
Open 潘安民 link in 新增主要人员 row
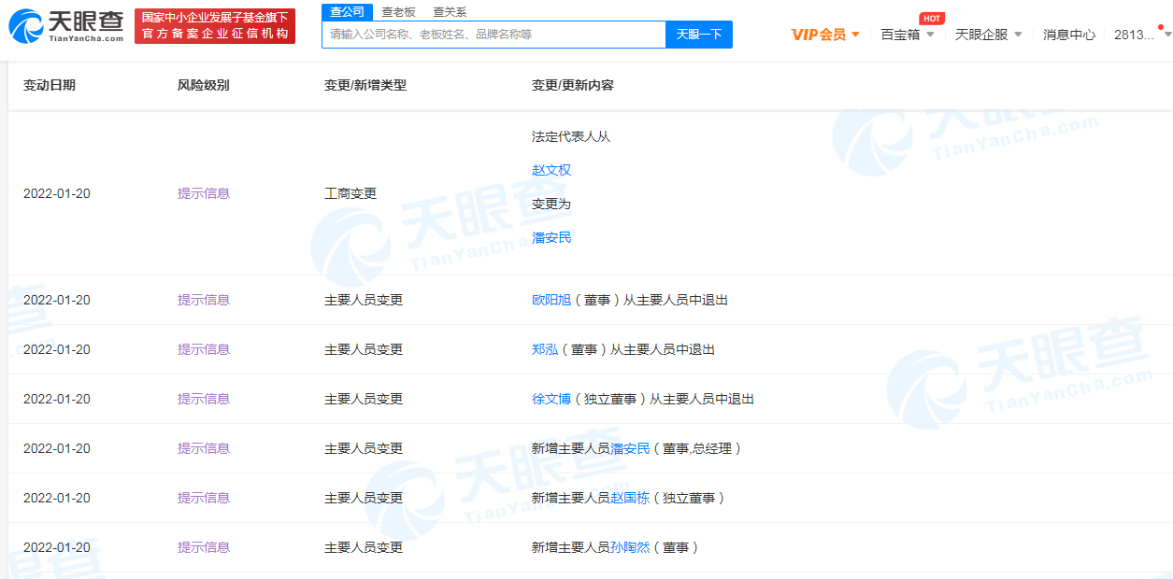point(630,448)
